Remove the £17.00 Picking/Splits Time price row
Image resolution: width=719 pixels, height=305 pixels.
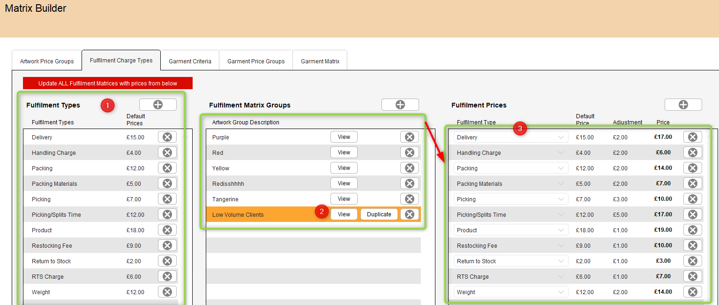click(693, 214)
